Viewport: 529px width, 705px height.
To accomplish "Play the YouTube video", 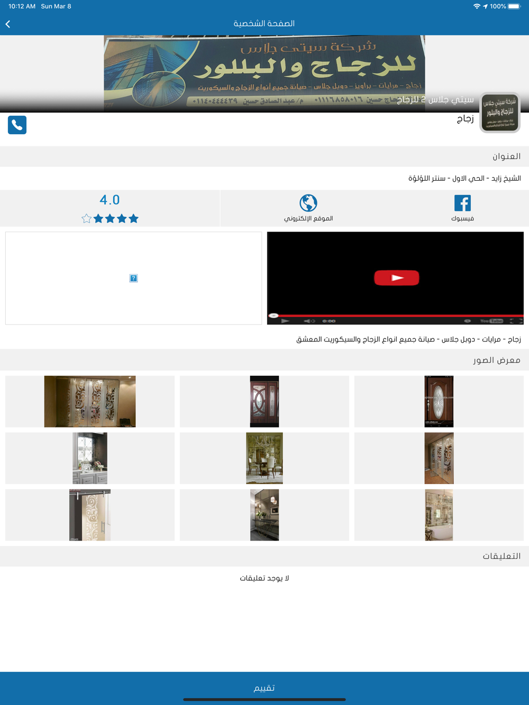I will 397,277.
